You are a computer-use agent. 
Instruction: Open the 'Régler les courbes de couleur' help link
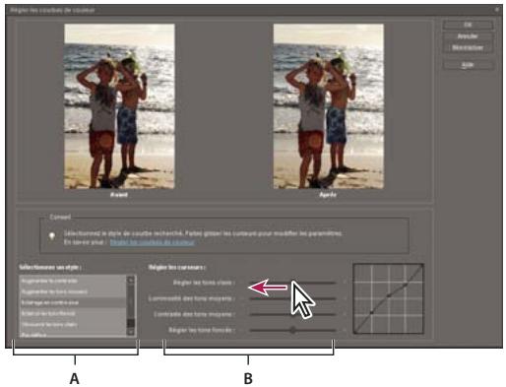coord(153,242)
